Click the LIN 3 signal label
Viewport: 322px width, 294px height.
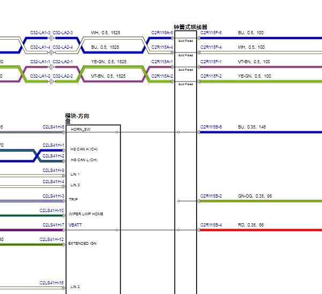tap(75, 185)
